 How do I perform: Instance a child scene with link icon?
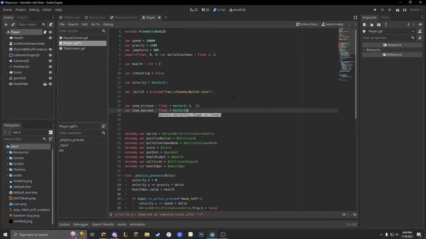pos(13,25)
